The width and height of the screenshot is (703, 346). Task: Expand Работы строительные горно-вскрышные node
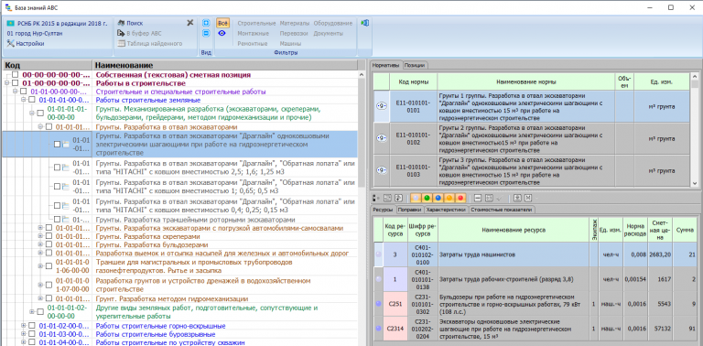[x=24, y=326]
